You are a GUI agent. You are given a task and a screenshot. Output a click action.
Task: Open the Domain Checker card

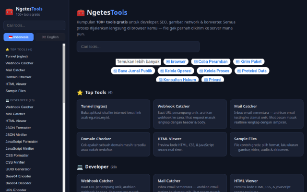pos(113,144)
